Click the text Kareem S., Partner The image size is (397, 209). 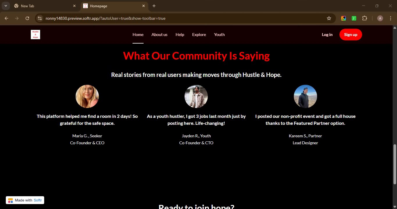305,136
